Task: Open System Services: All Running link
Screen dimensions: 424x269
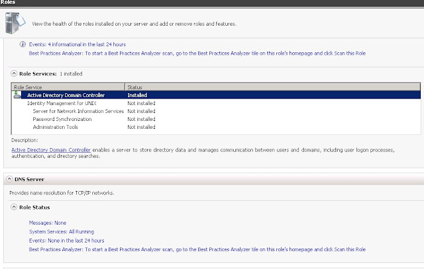Action: click(x=62, y=231)
